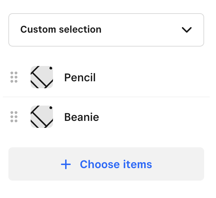Click the black dot on Pencil's tag icon
Viewport: 216px width, 198px height.
[x=51, y=68]
